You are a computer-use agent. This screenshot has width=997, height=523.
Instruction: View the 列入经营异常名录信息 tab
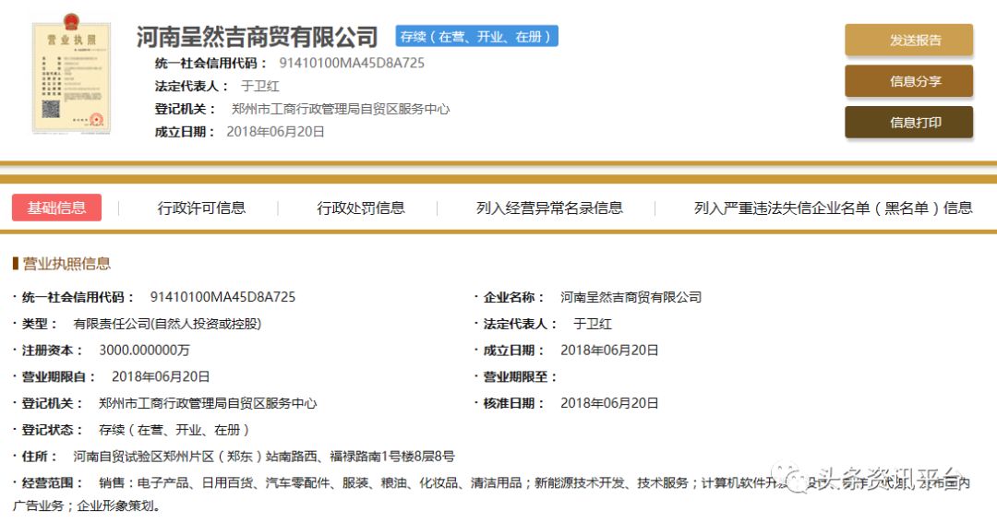549,208
